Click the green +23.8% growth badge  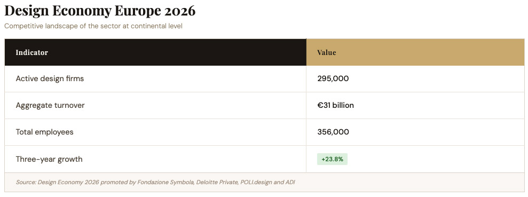332,159
